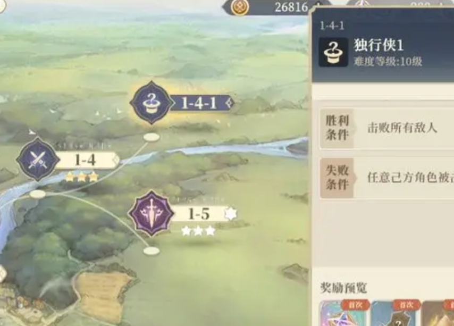Open the first 首次 reward thumbnail
This screenshot has height=326, width=454.
pos(343,313)
